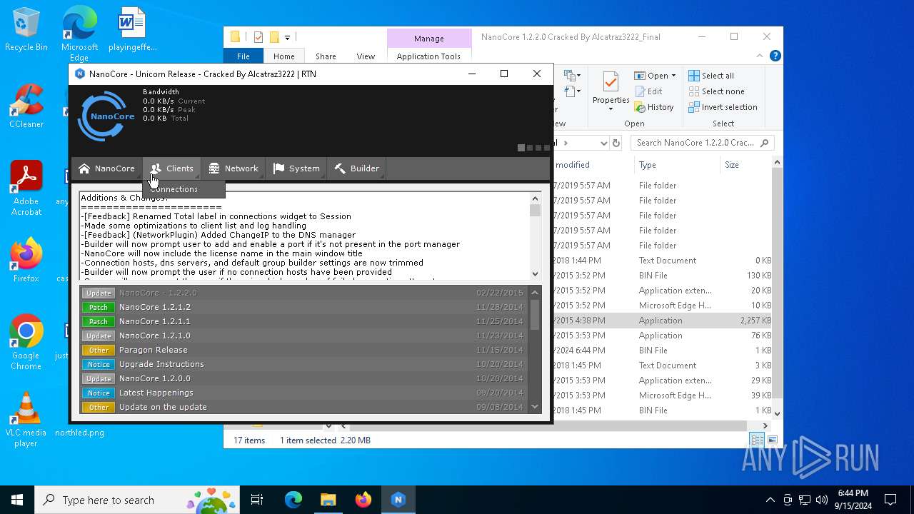Select the NanoCore 1.2.1.1 patch entry
Image resolution: width=914 pixels, height=514 pixels.
click(304, 321)
